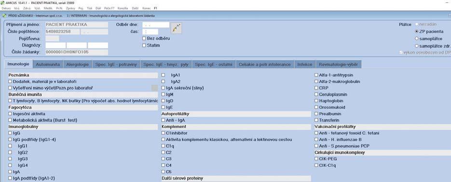Check Transferin
451x182 pixels.
point(316,120)
